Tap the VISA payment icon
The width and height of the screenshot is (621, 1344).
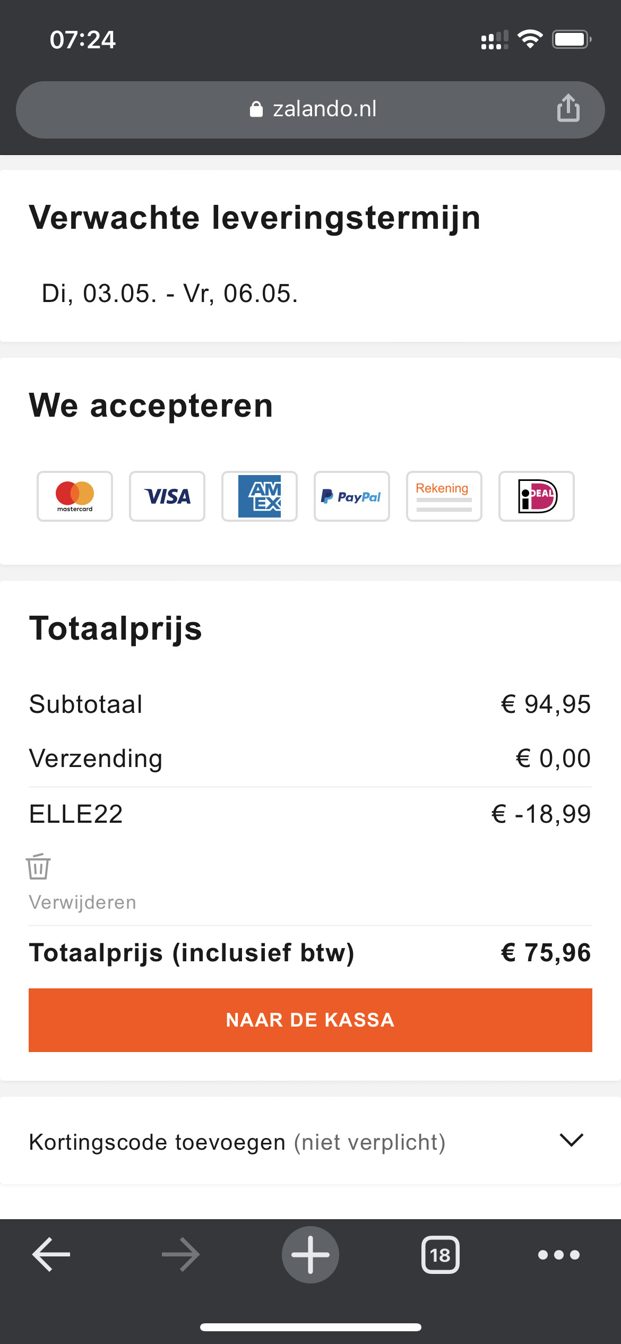tap(167, 496)
